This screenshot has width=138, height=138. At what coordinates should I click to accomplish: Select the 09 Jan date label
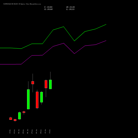[41, 131]
